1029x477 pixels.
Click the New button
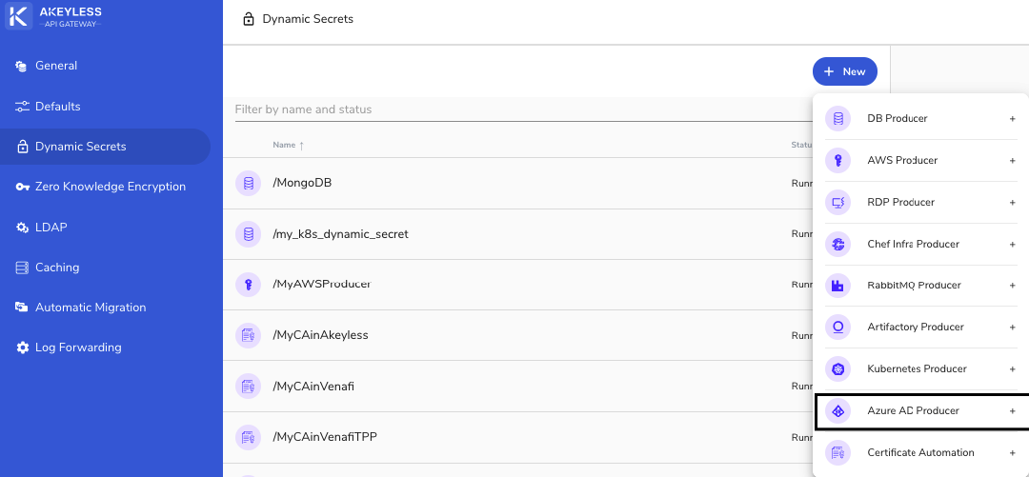(x=844, y=71)
